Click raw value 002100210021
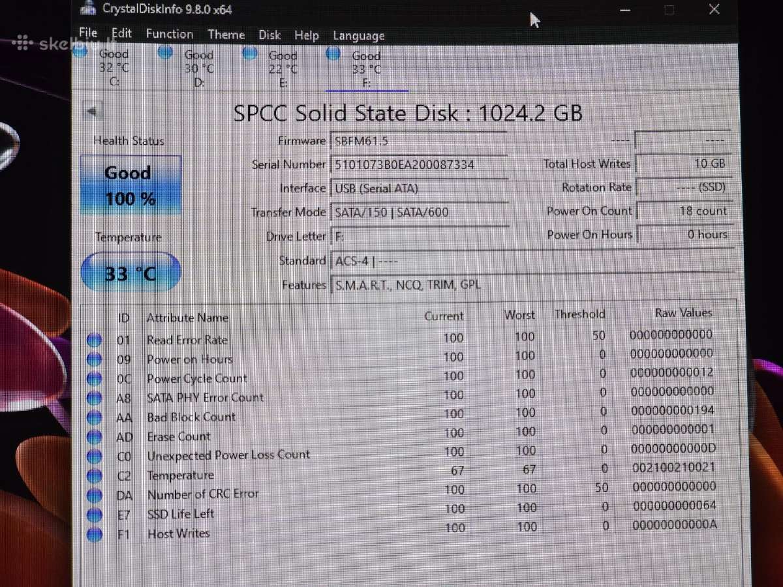This screenshot has height=587, width=783. 673,468
